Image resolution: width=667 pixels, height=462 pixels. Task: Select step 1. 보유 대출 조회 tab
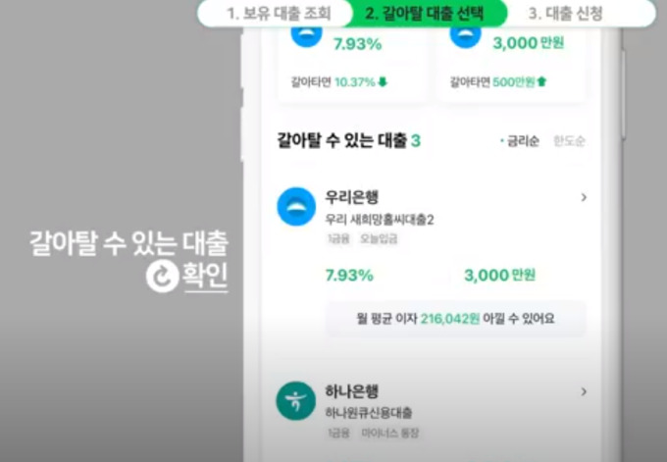point(279,14)
